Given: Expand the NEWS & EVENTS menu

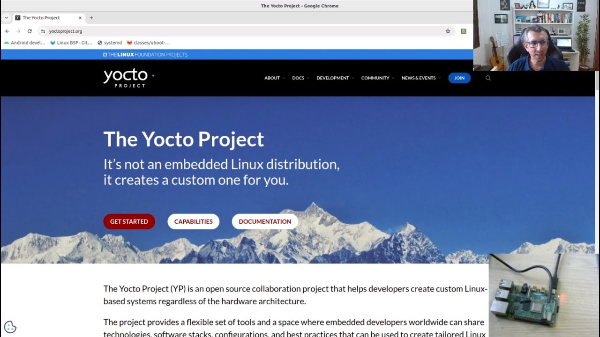Looking at the screenshot, I should point(421,78).
